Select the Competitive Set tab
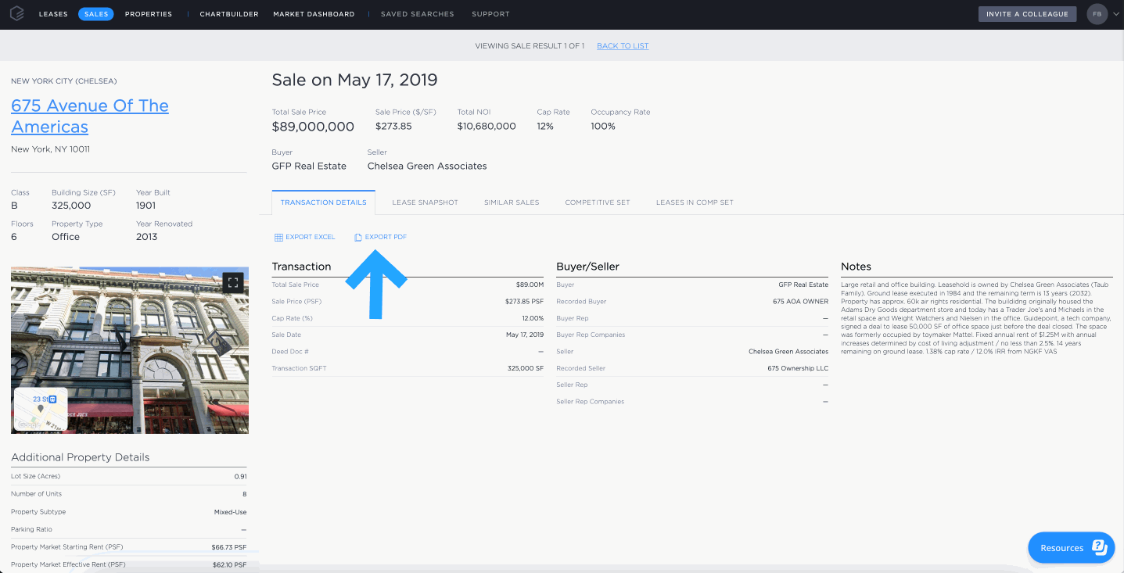This screenshot has width=1124, height=573. [x=598, y=202]
